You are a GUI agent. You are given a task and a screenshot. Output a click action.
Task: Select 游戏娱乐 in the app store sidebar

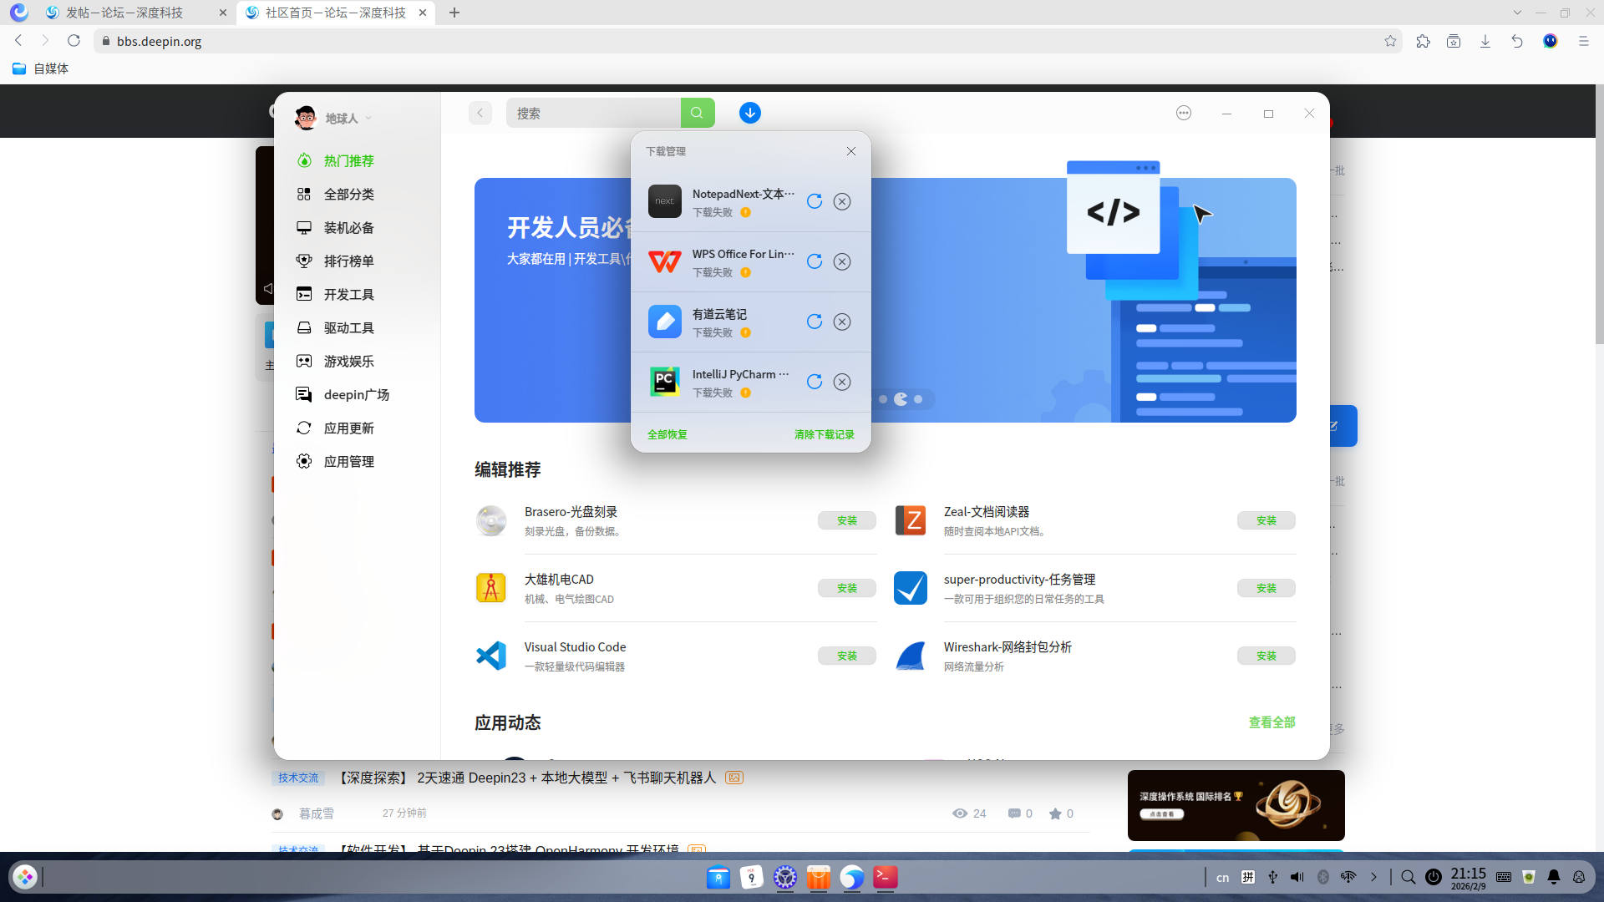point(348,361)
